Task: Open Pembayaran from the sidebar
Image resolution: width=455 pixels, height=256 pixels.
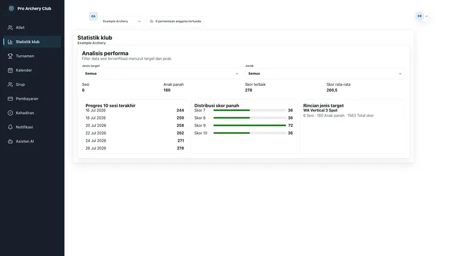Action: tap(32, 99)
